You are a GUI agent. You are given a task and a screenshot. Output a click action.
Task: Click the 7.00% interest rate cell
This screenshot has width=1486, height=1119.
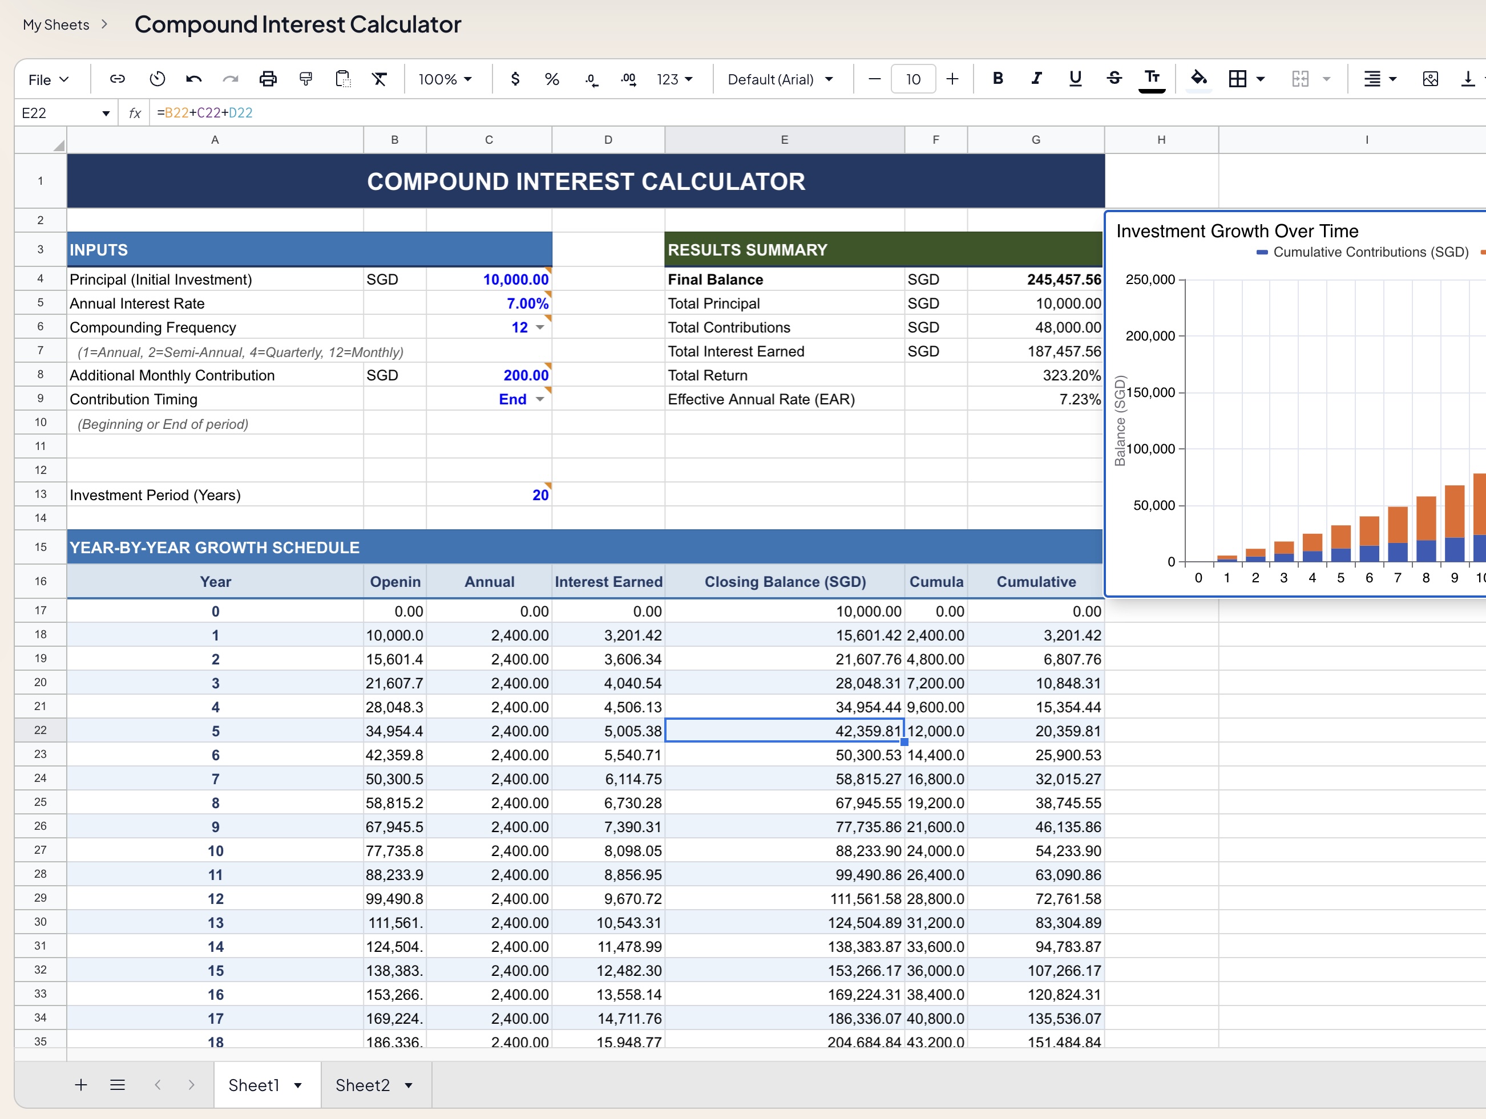489,303
